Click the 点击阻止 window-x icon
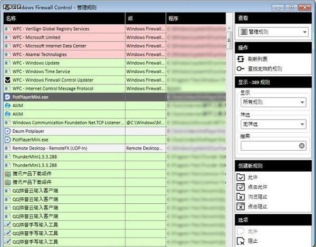The height and width of the screenshot is (247, 316). [241, 206]
